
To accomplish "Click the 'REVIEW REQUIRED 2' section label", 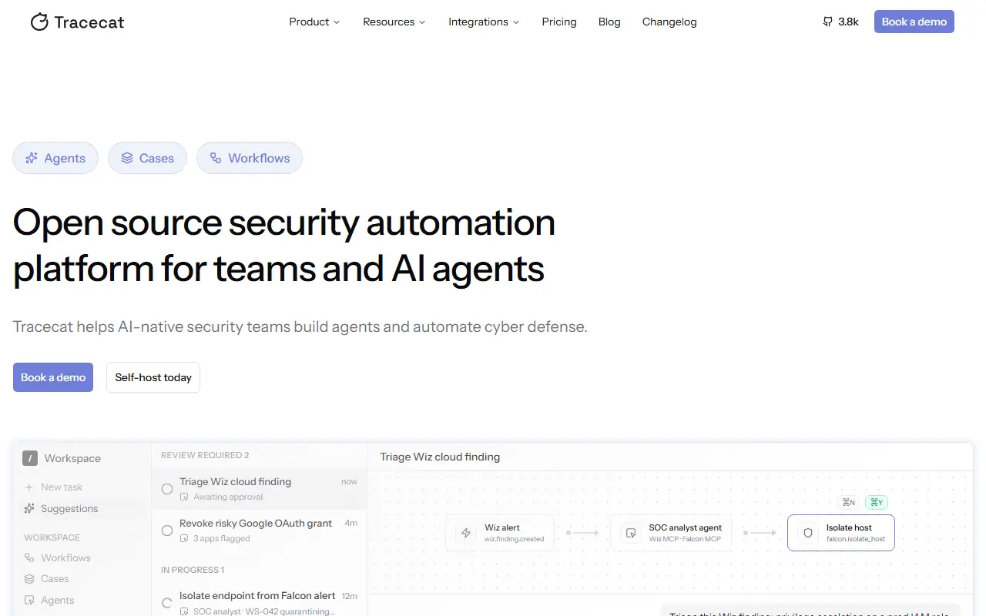I will (x=205, y=455).
